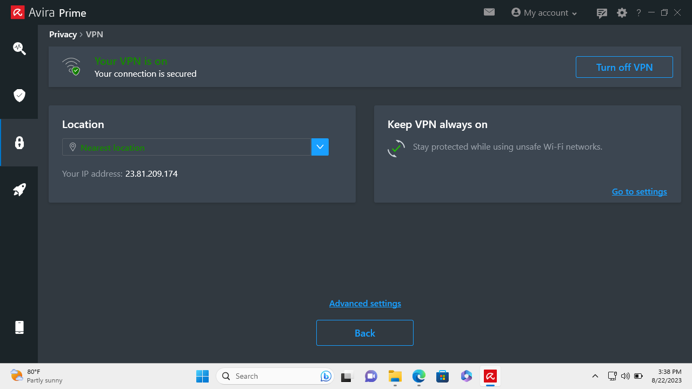Click the help question mark icon

tap(638, 12)
